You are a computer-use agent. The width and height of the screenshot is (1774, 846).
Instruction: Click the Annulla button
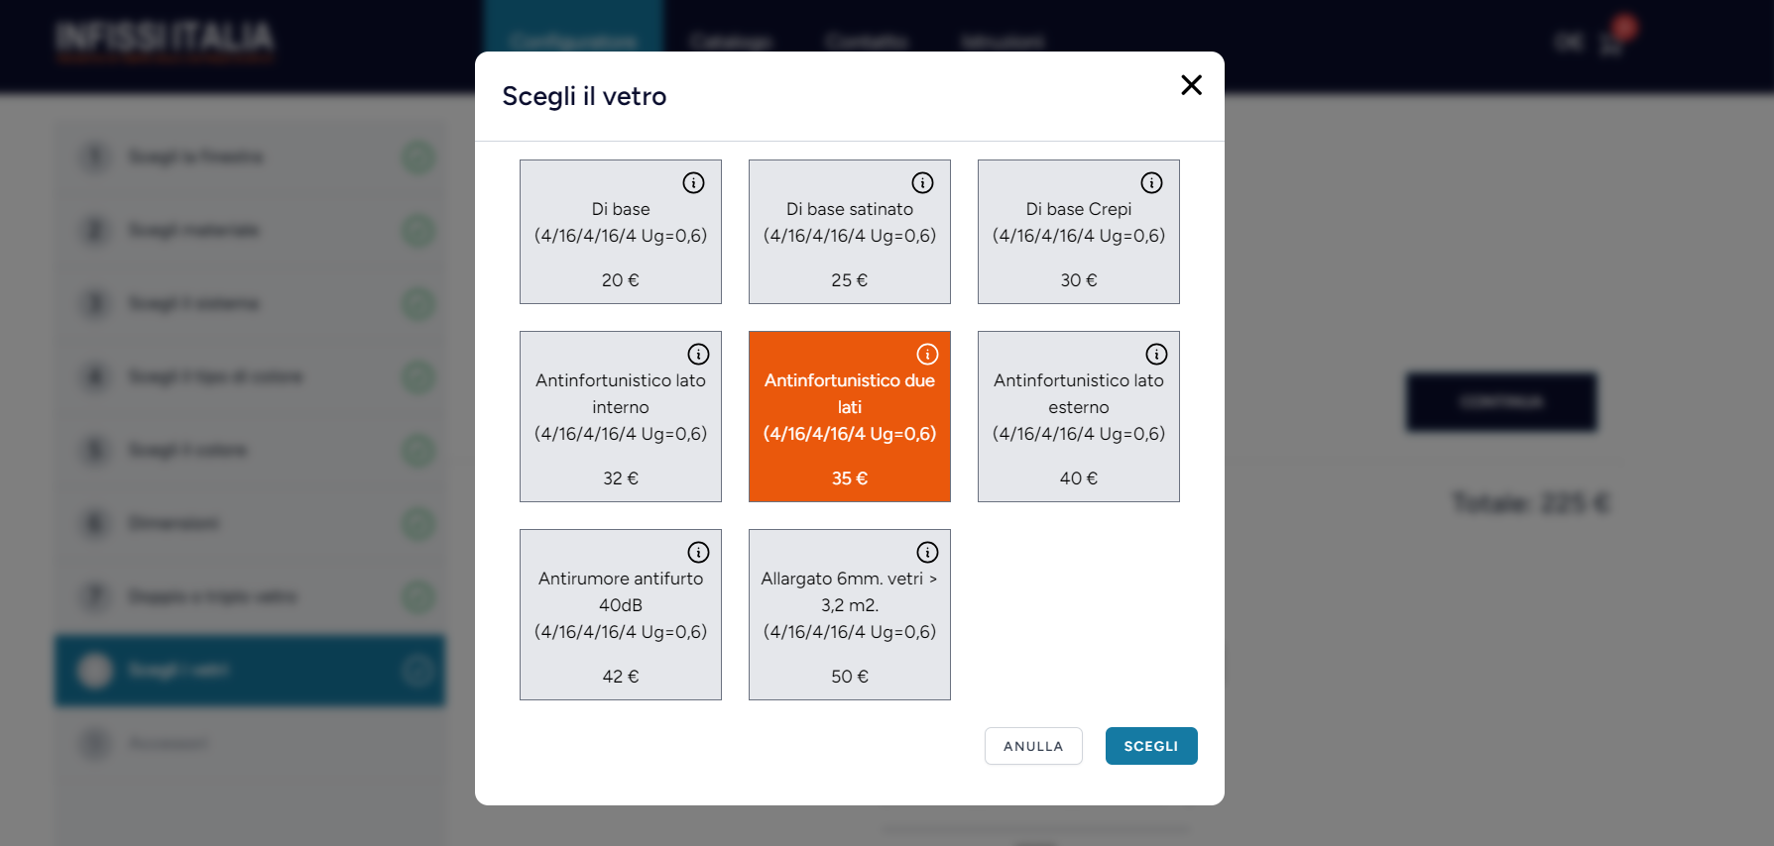coord(1033,746)
